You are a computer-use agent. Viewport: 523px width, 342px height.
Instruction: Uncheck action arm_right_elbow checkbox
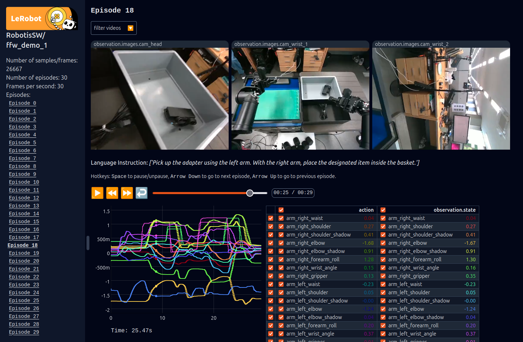[281, 243]
